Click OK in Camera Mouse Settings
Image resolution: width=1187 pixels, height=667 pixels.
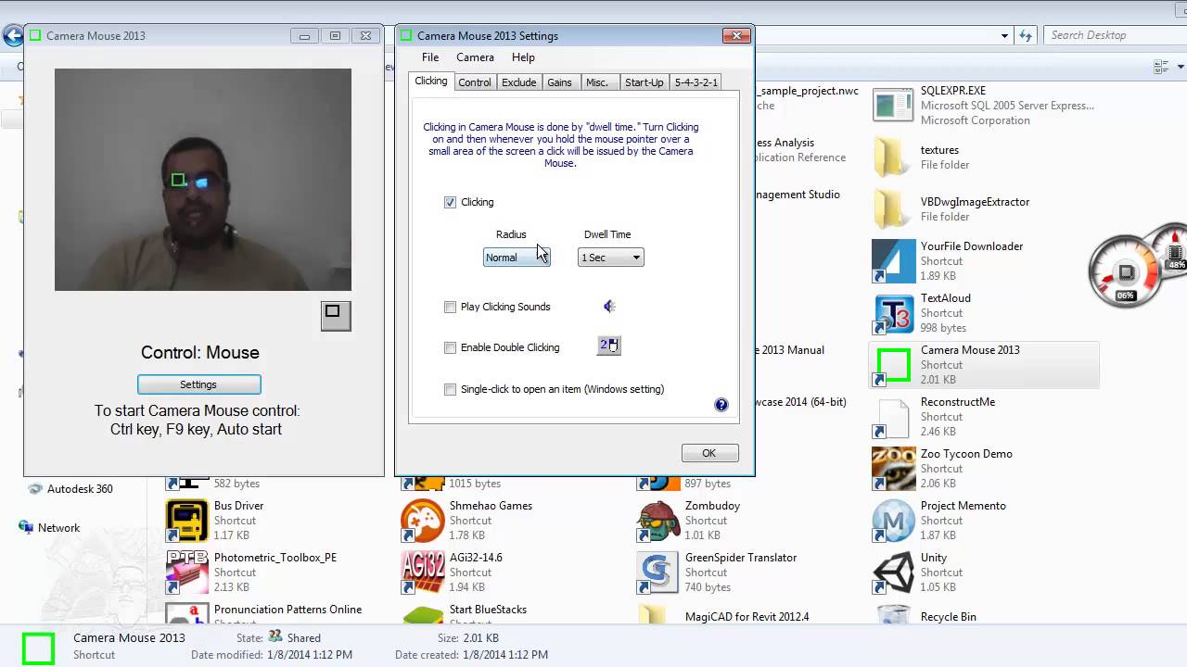pos(709,453)
